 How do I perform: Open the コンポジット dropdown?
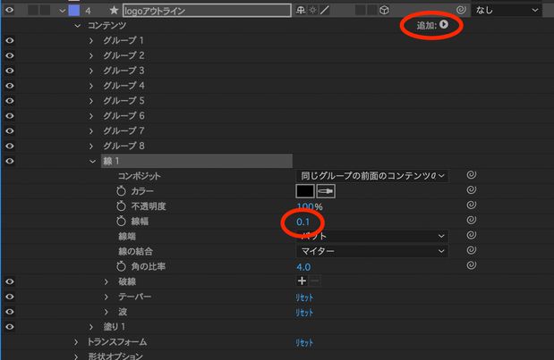371,176
